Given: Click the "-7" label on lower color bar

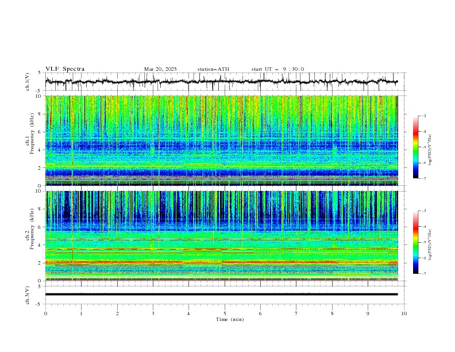Looking at the screenshot, I should tap(423, 274).
